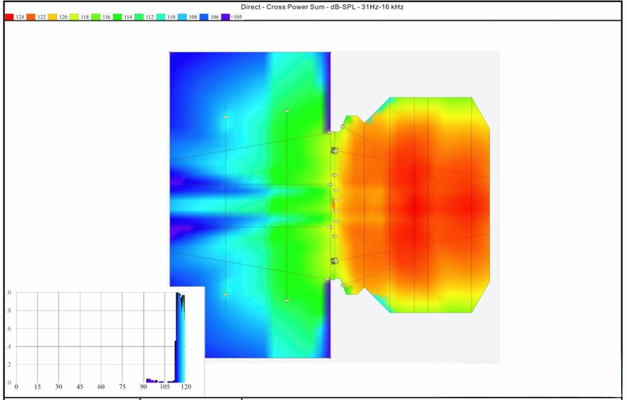Pick the yellow-green 118 dB legend swatch
Viewport: 627px width, 400px height.
tap(74, 17)
